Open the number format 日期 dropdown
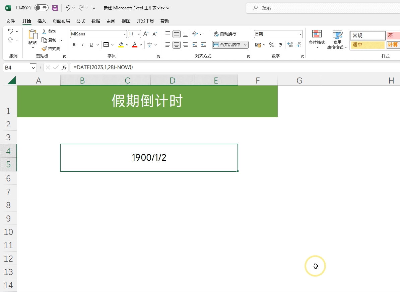This screenshot has height=292, width=400. (x=301, y=34)
